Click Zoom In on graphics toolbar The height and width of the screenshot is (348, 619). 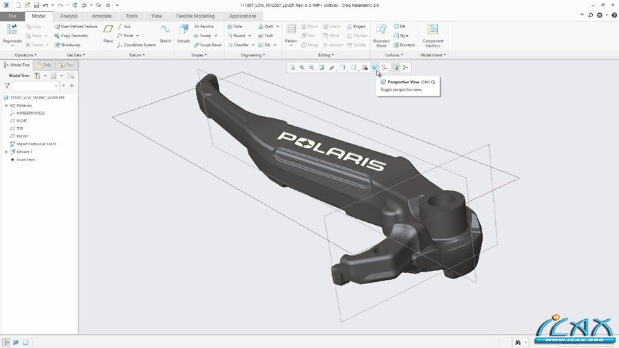[x=302, y=68]
